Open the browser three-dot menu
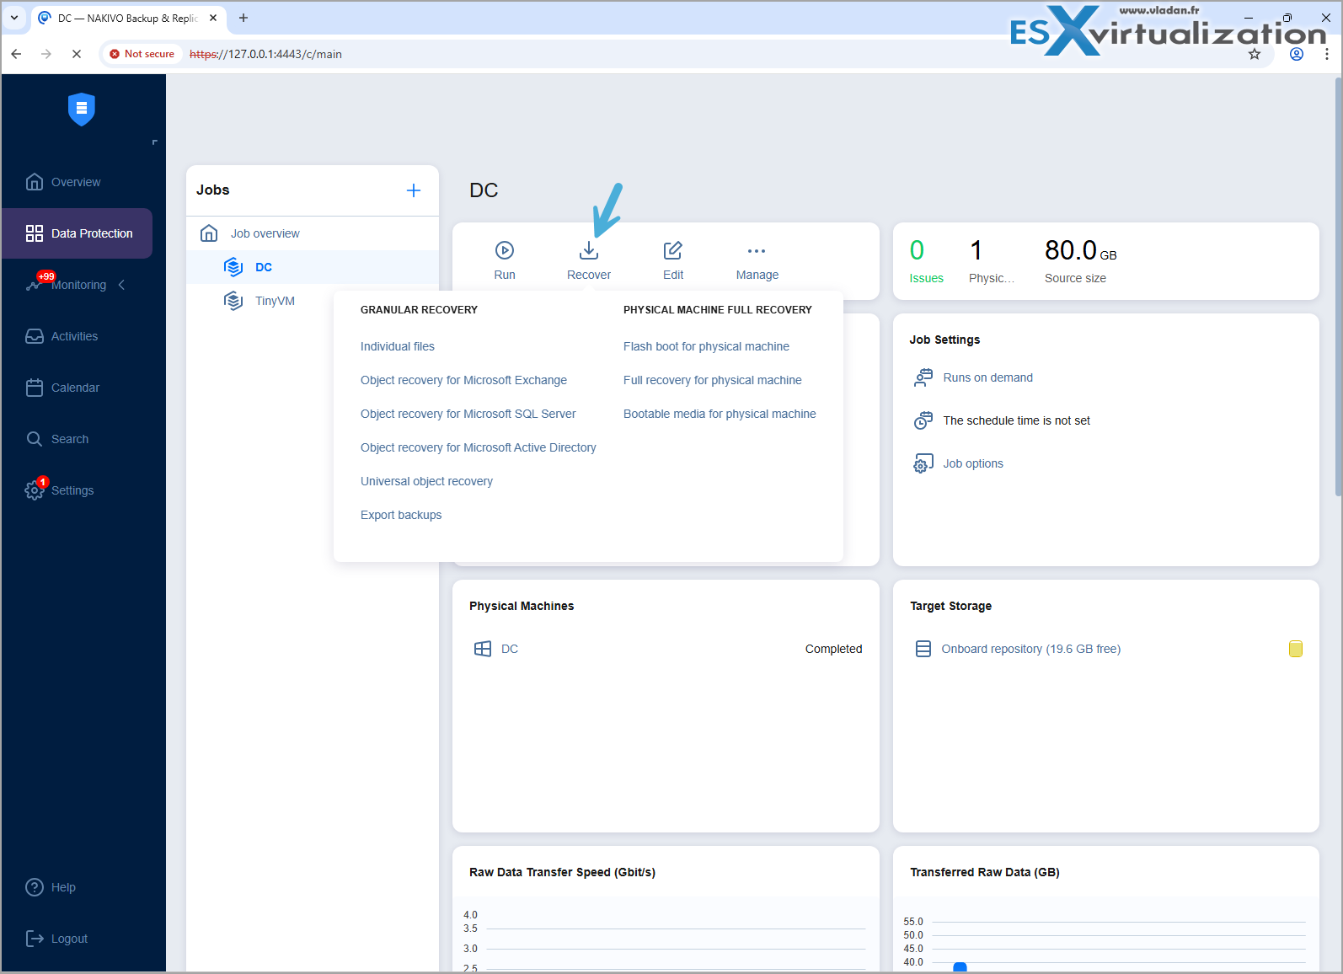 coord(1327,54)
